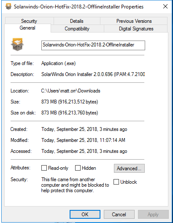Open the Details tab
173x223 pixels.
(77, 21)
